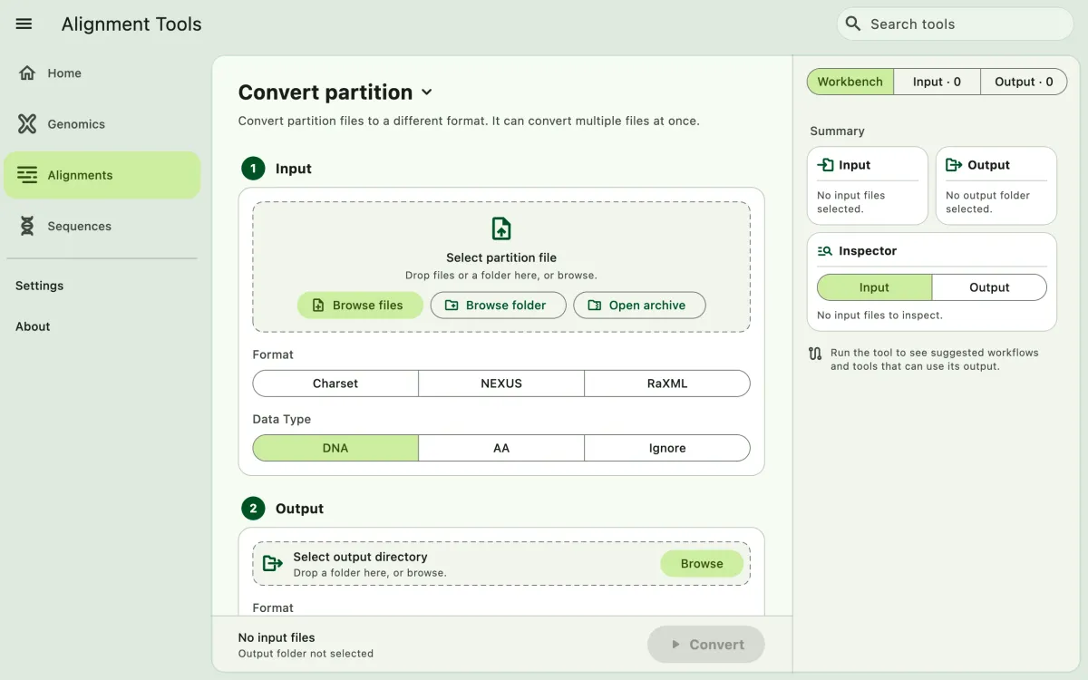Click the Genomics icon in sidebar
The width and height of the screenshot is (1088, 680).
click(x=27, y=124)
